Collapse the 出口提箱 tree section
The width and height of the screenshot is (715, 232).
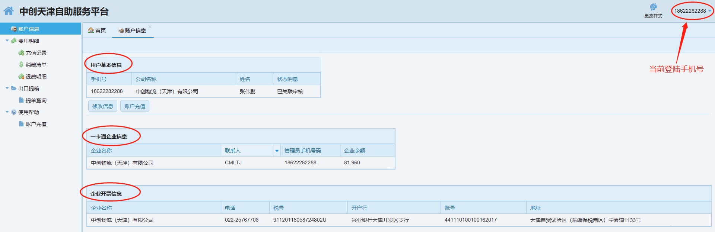[7, 88]
